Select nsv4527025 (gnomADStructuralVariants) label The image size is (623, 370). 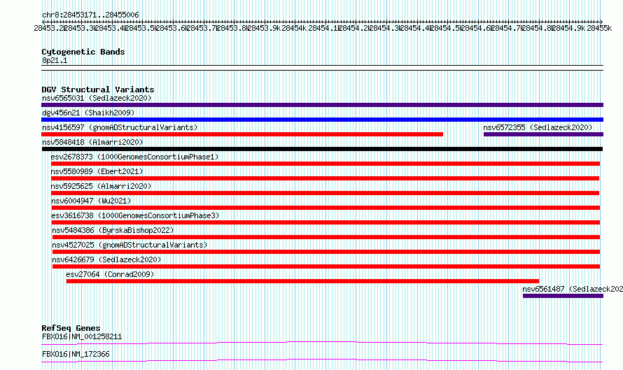pos(129,245)
